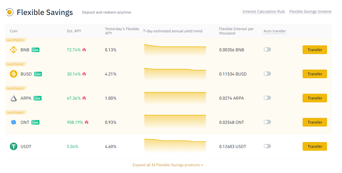This screenshot has width=342, height=173.
Task: Click the Live badge beside ARPA
Action: 38,98
